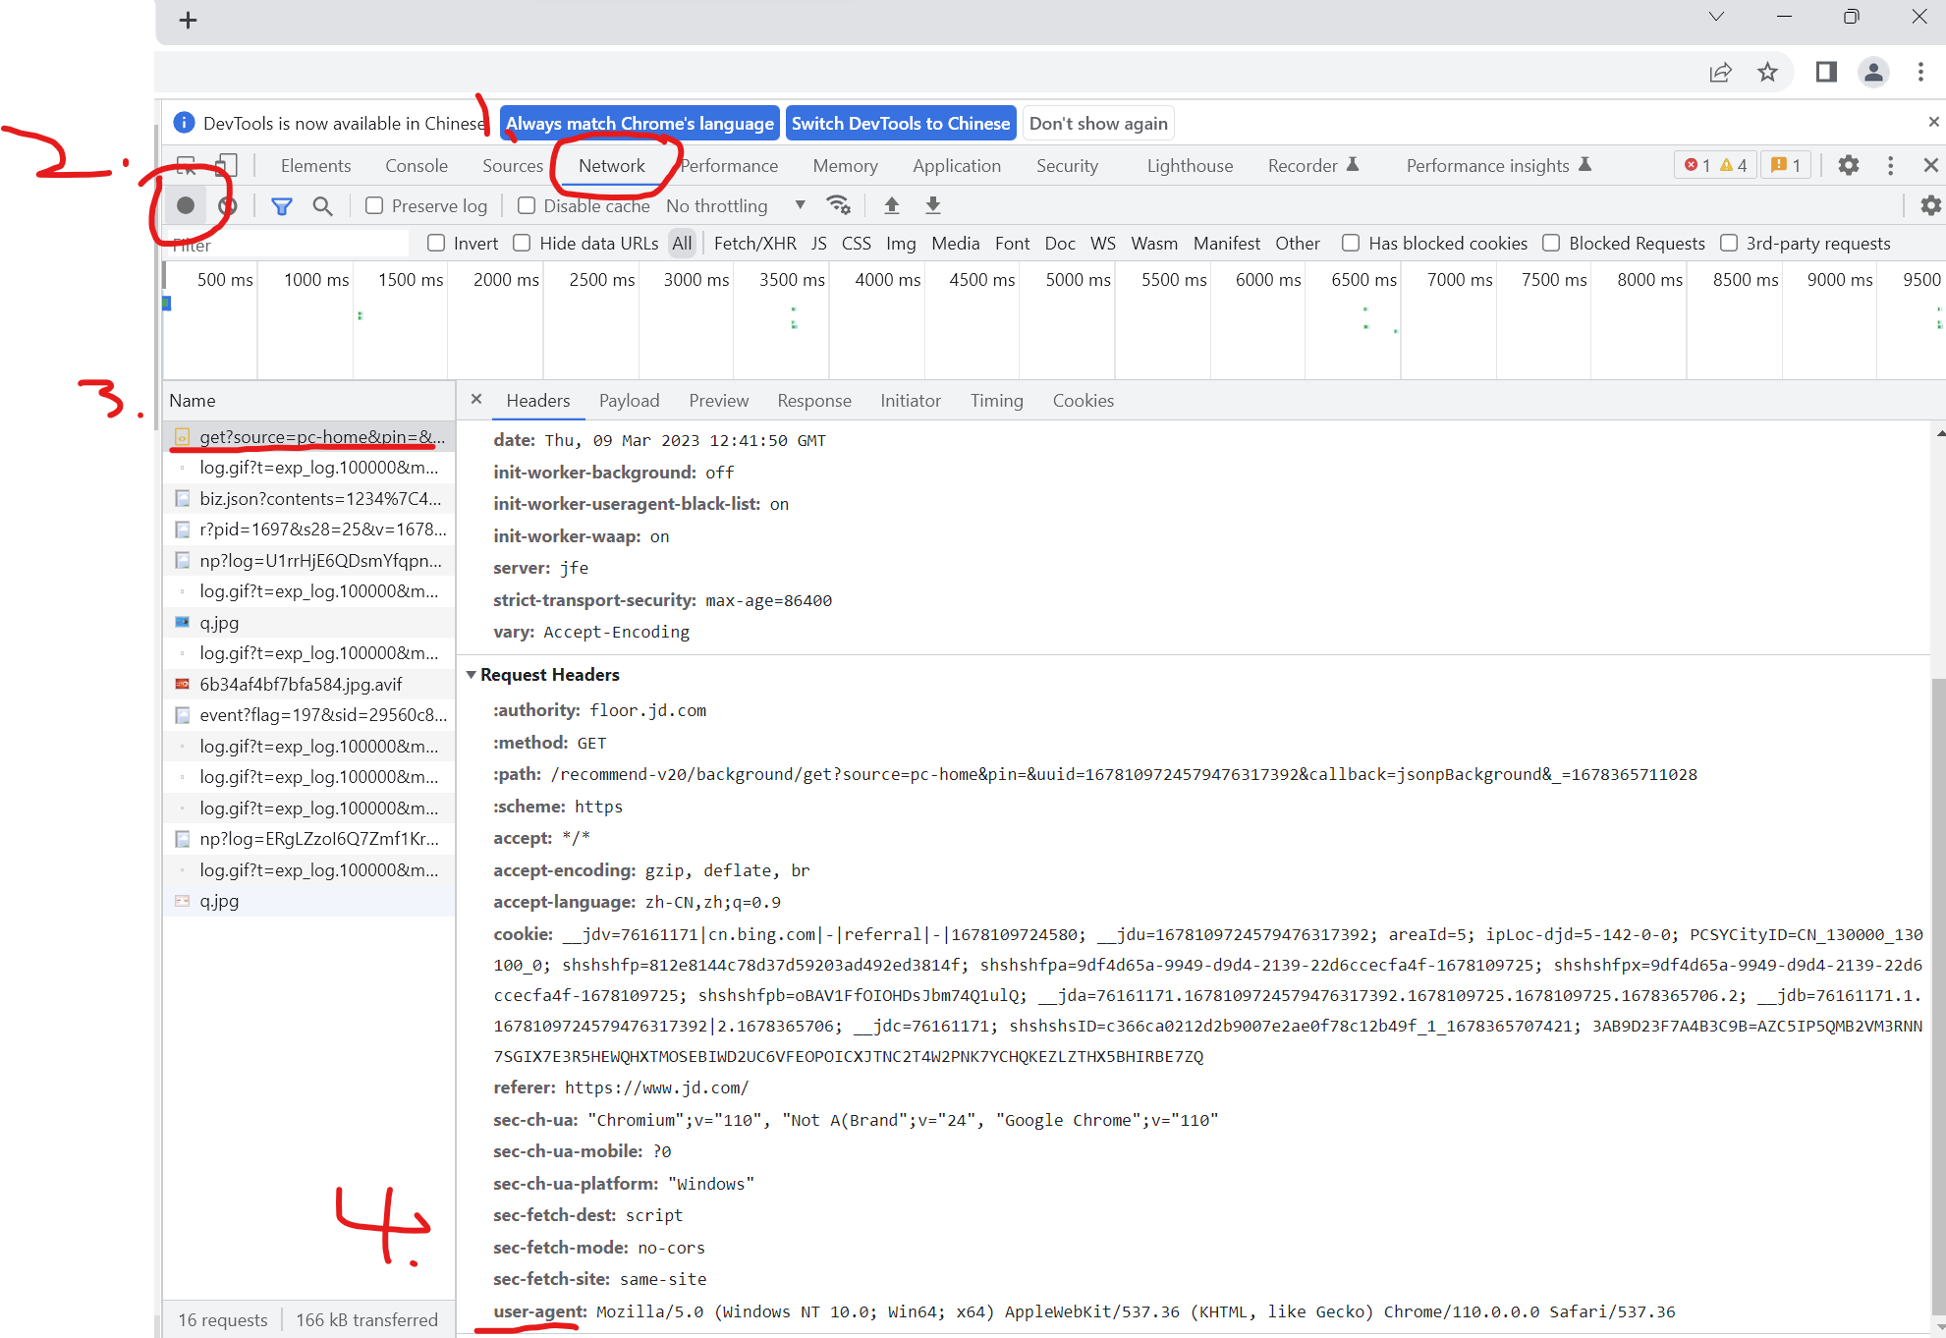Image resolution: width=1946 pixels, height=1338 pixels.
Task: Enable the Preserve log checkbox
Action: point(374,205)
